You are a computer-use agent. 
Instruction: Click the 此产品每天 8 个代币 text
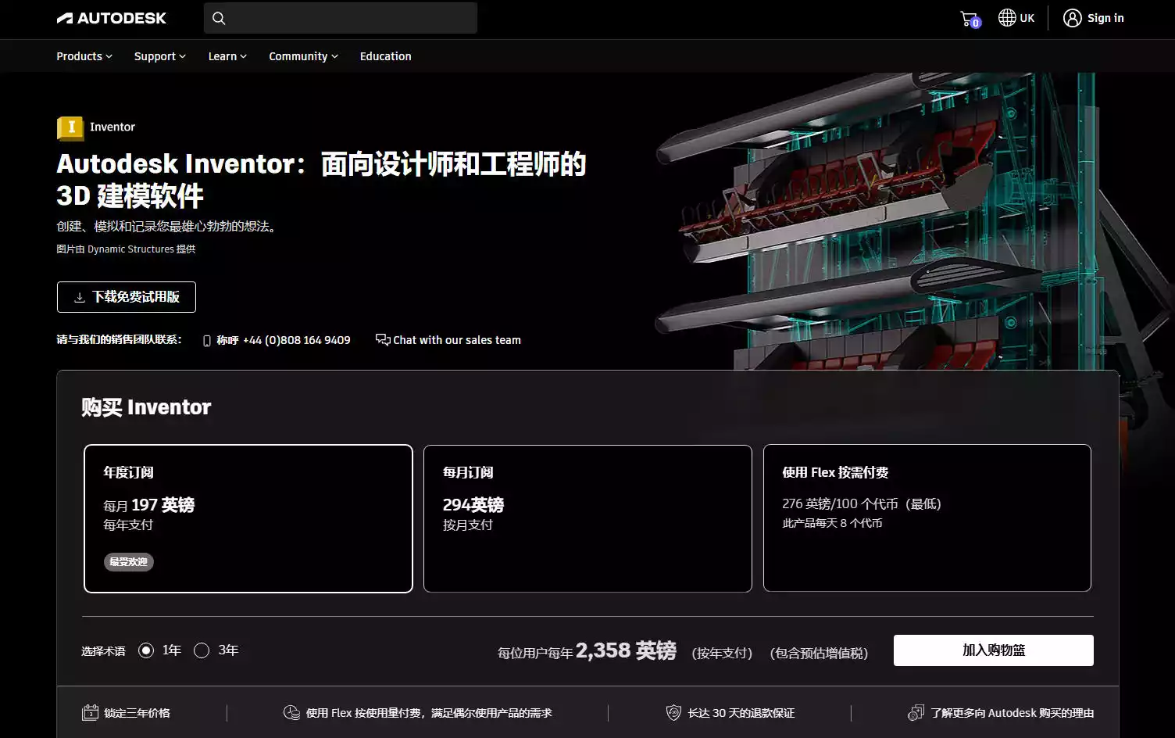click(x=832, y=523)
